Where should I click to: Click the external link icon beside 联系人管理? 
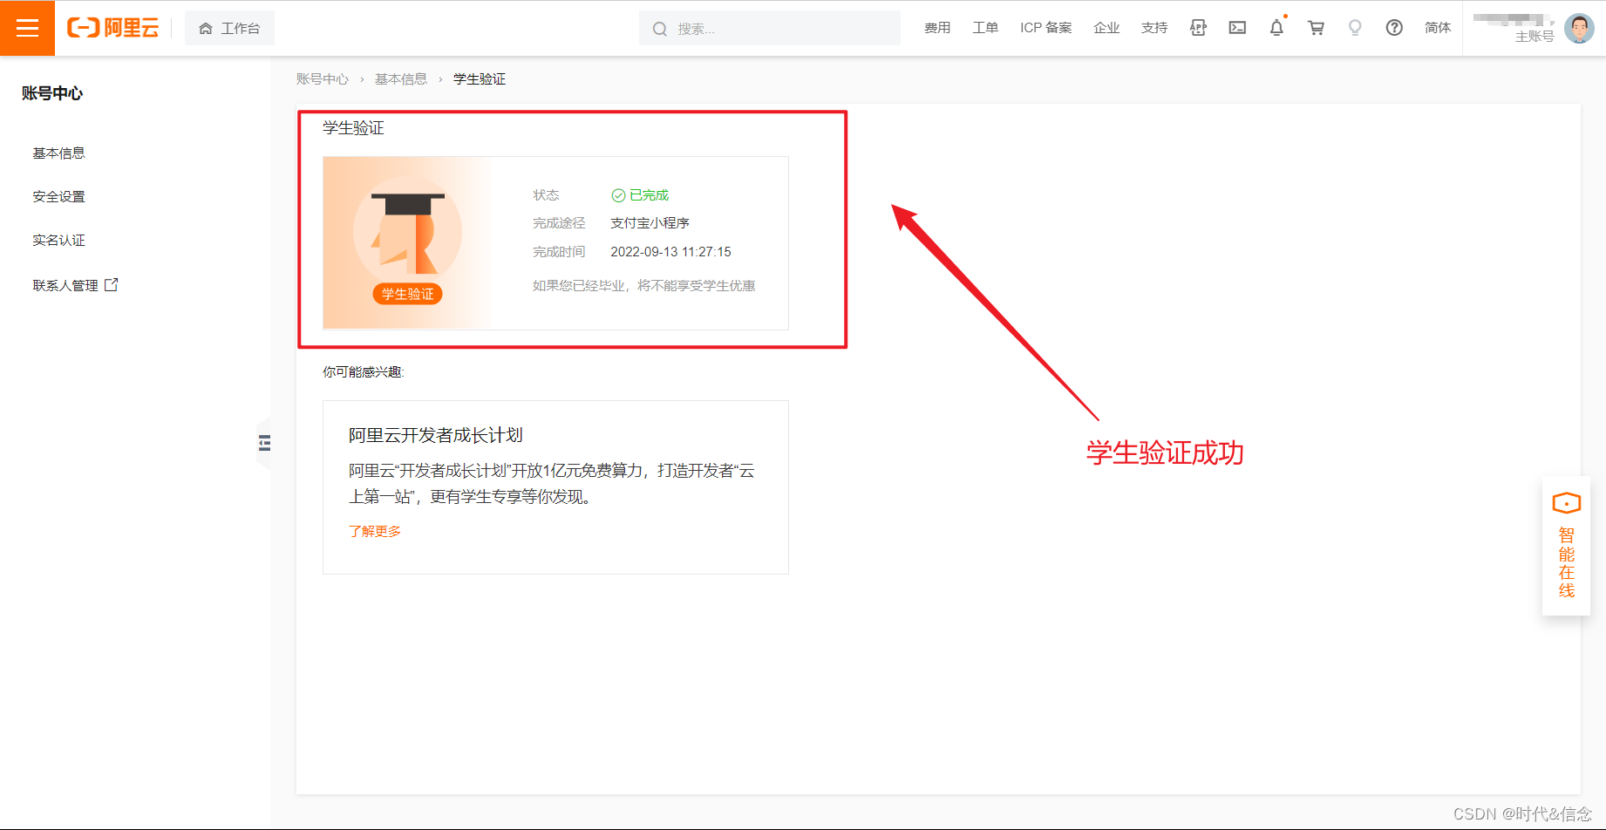[x=112, y=285]
